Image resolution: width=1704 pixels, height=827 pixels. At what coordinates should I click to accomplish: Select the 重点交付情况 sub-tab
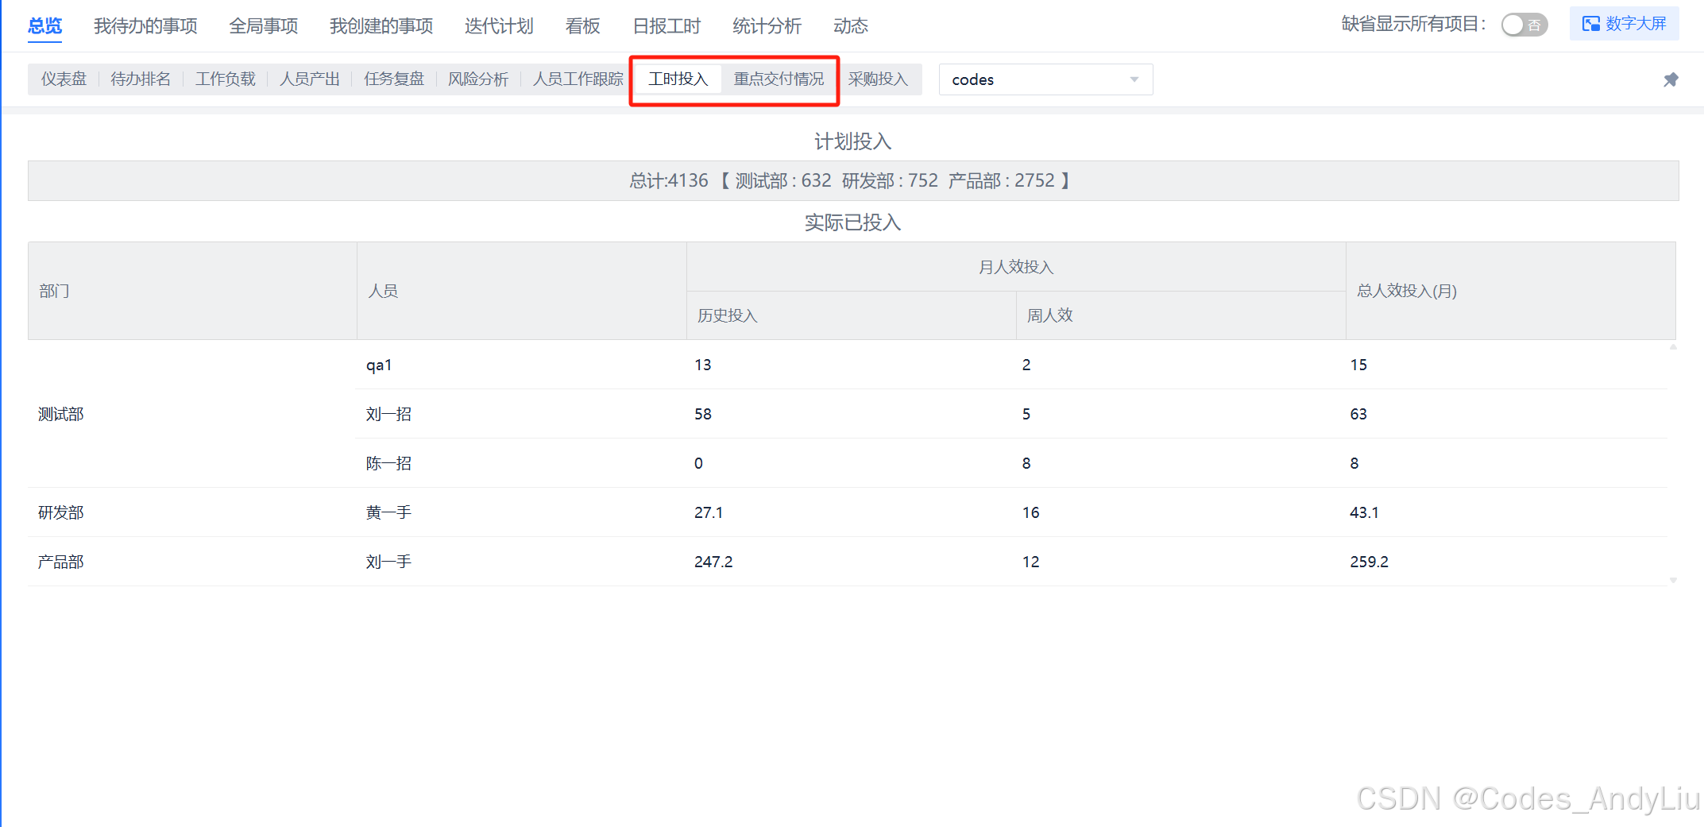779,79
